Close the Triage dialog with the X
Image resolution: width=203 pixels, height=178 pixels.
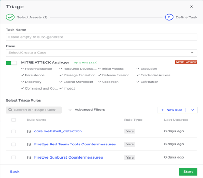coord(191,7)
